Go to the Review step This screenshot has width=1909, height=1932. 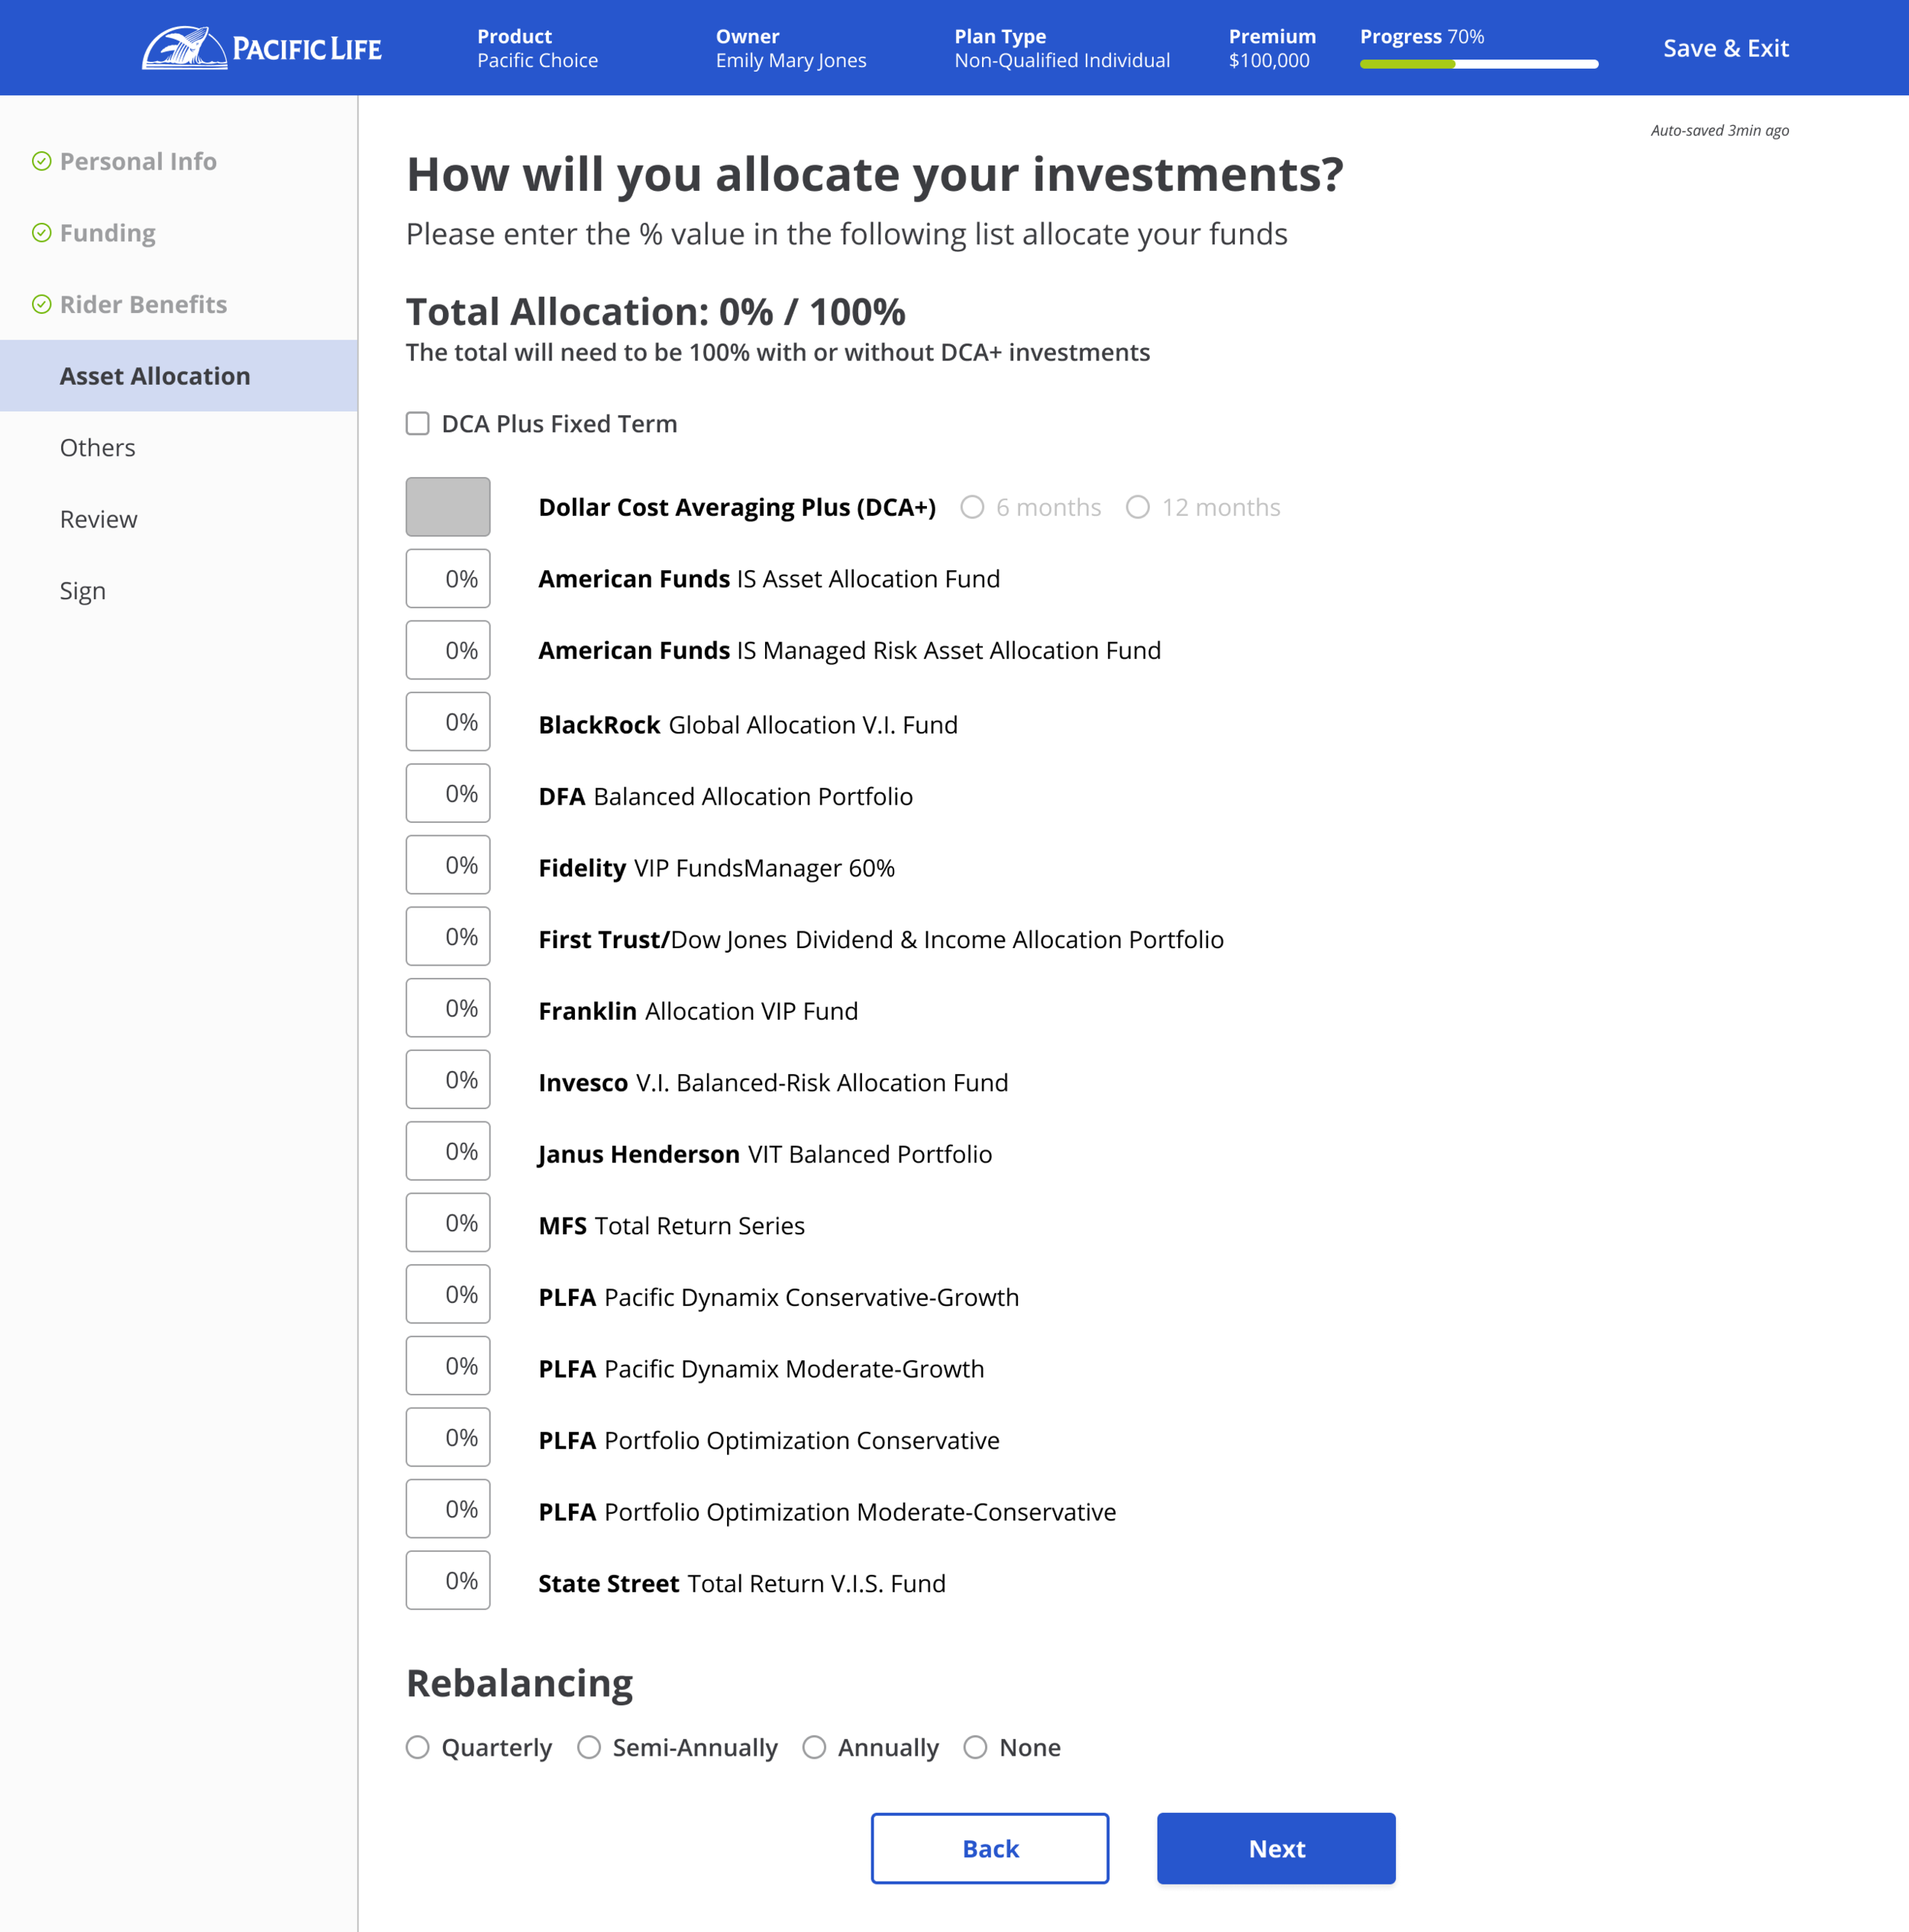(x=98, y=519)
